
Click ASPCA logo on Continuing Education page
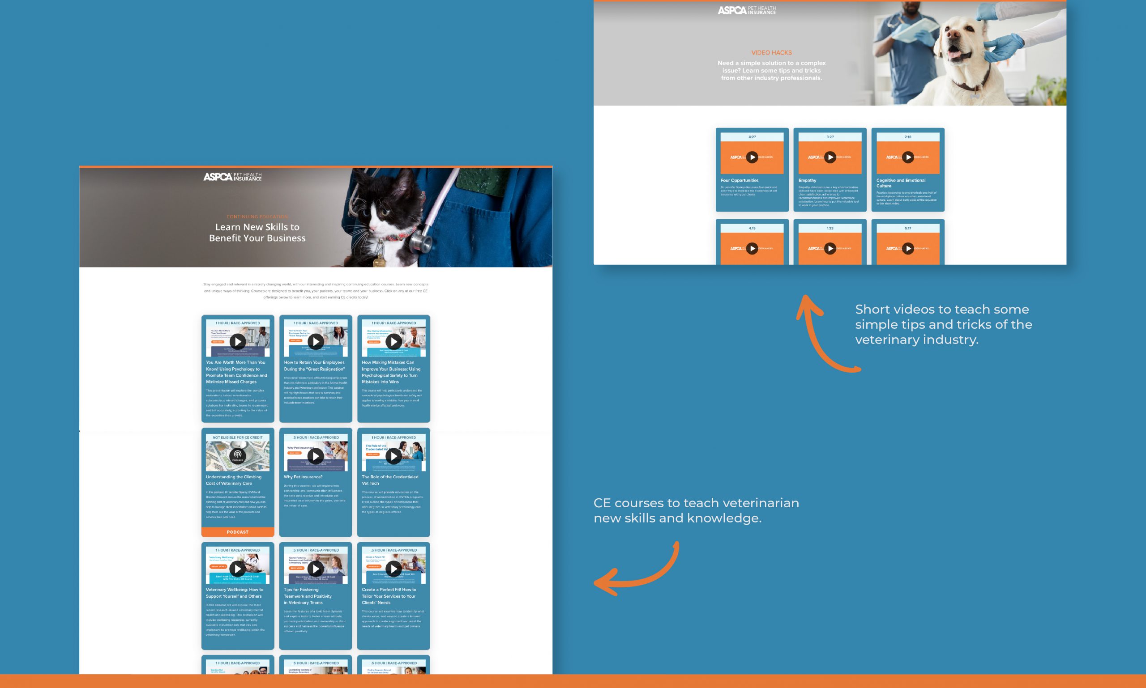point(232,177)
